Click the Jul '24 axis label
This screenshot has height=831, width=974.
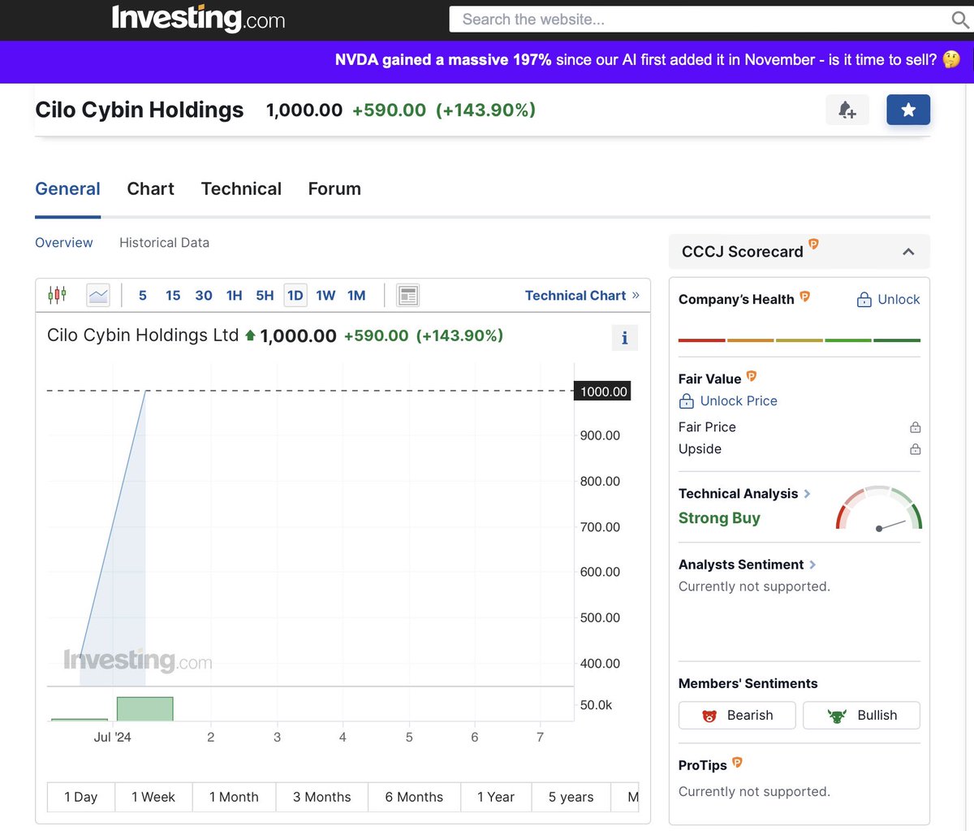112,737
